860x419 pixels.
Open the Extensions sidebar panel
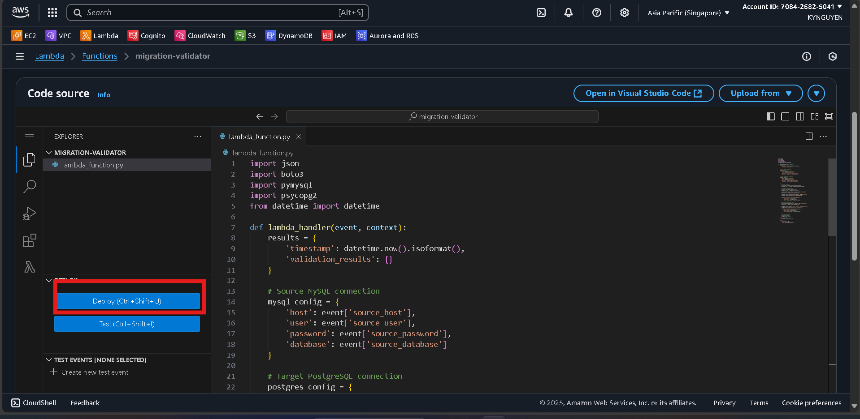point(29,240)
